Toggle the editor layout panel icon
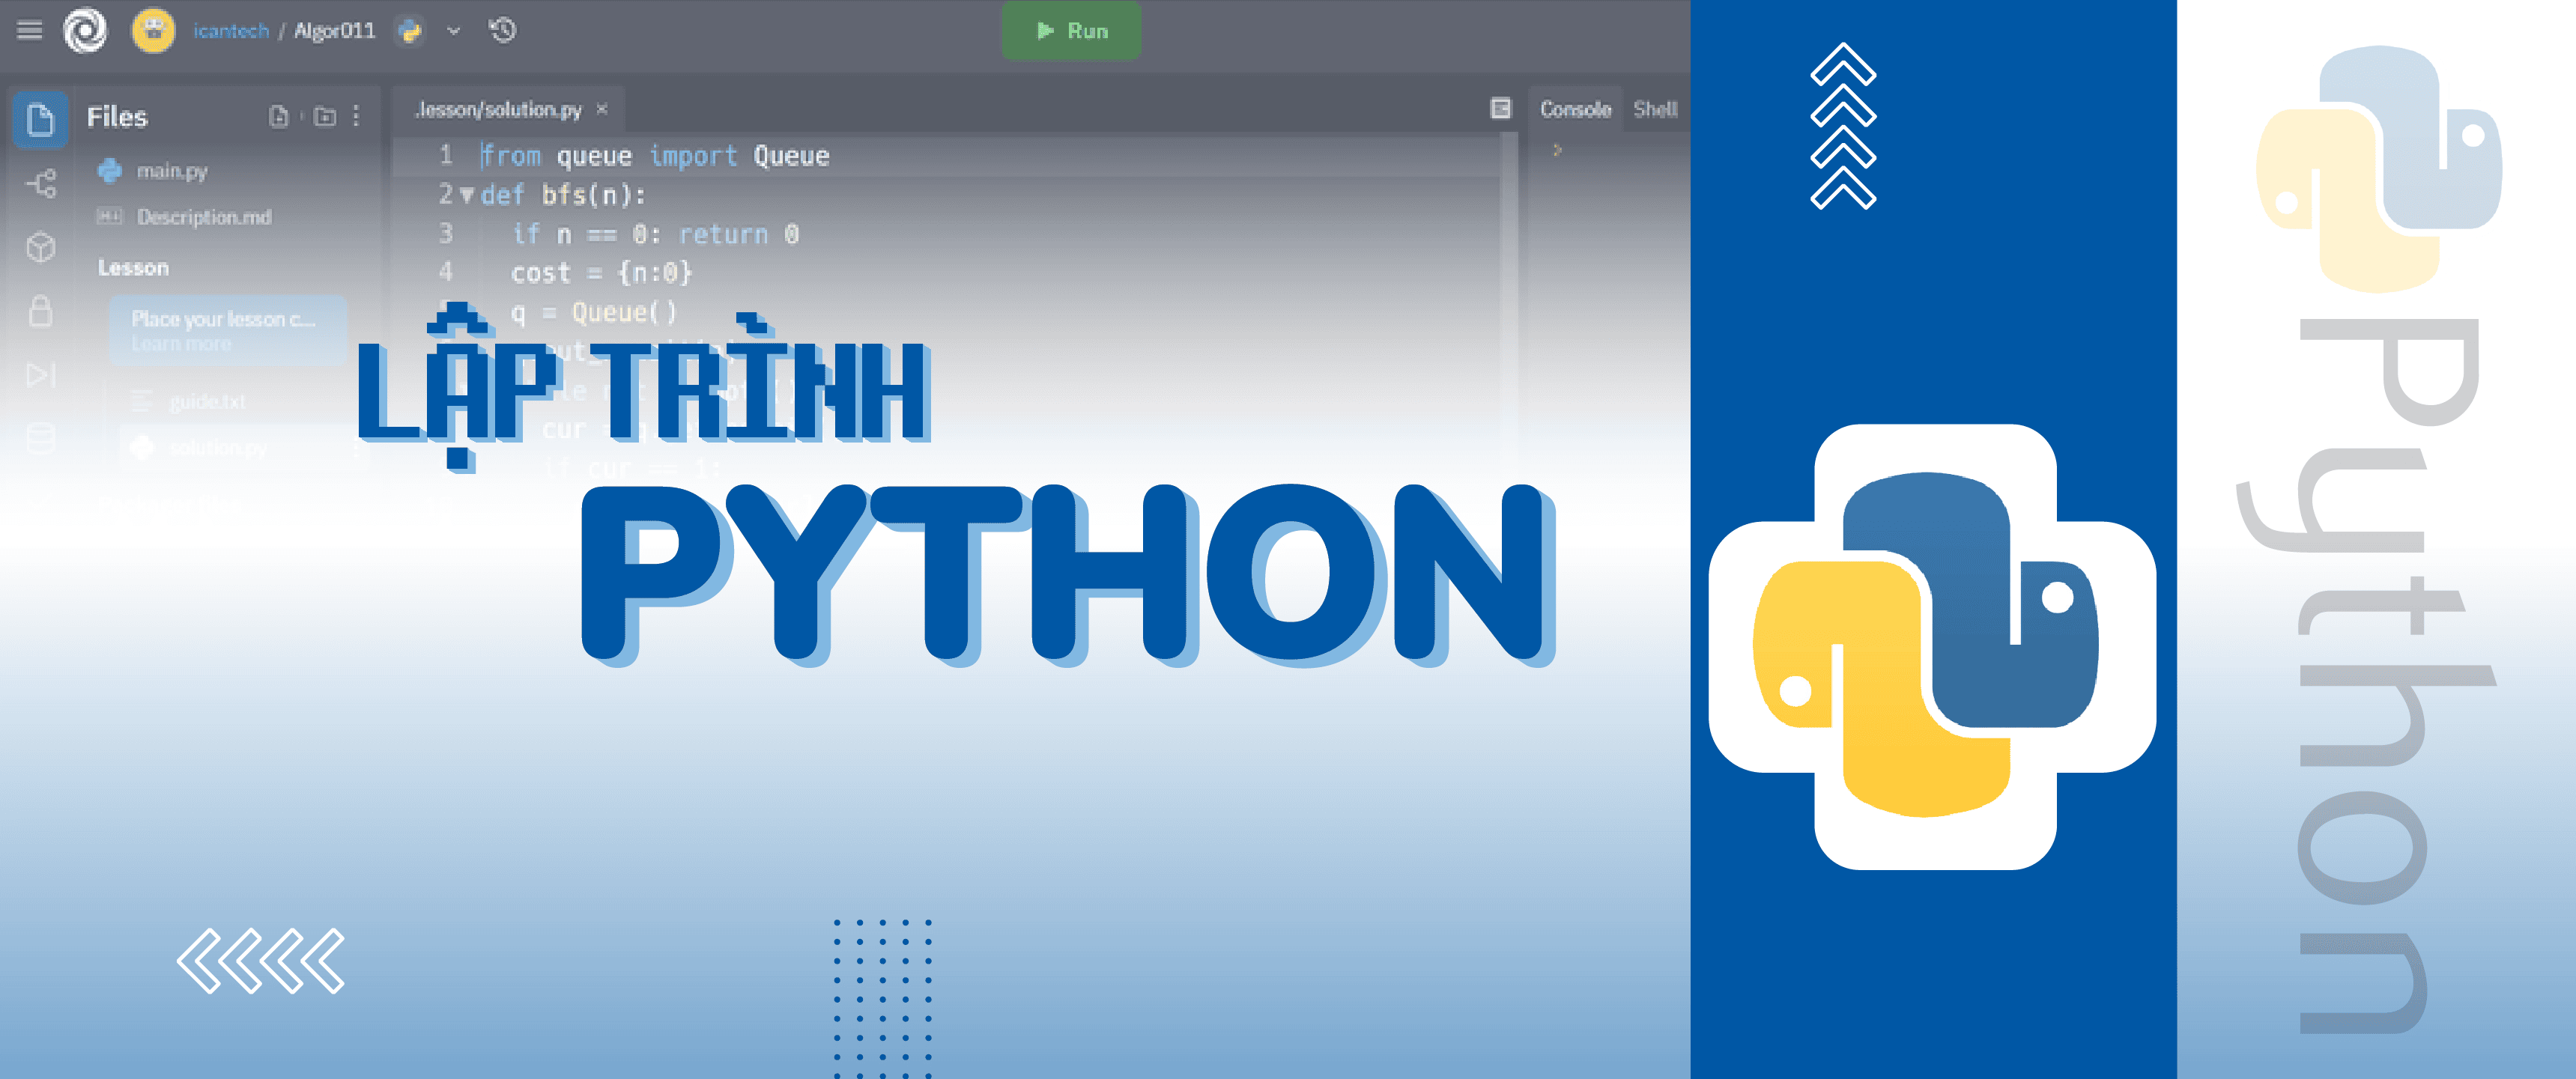 tap(1500, 109)
